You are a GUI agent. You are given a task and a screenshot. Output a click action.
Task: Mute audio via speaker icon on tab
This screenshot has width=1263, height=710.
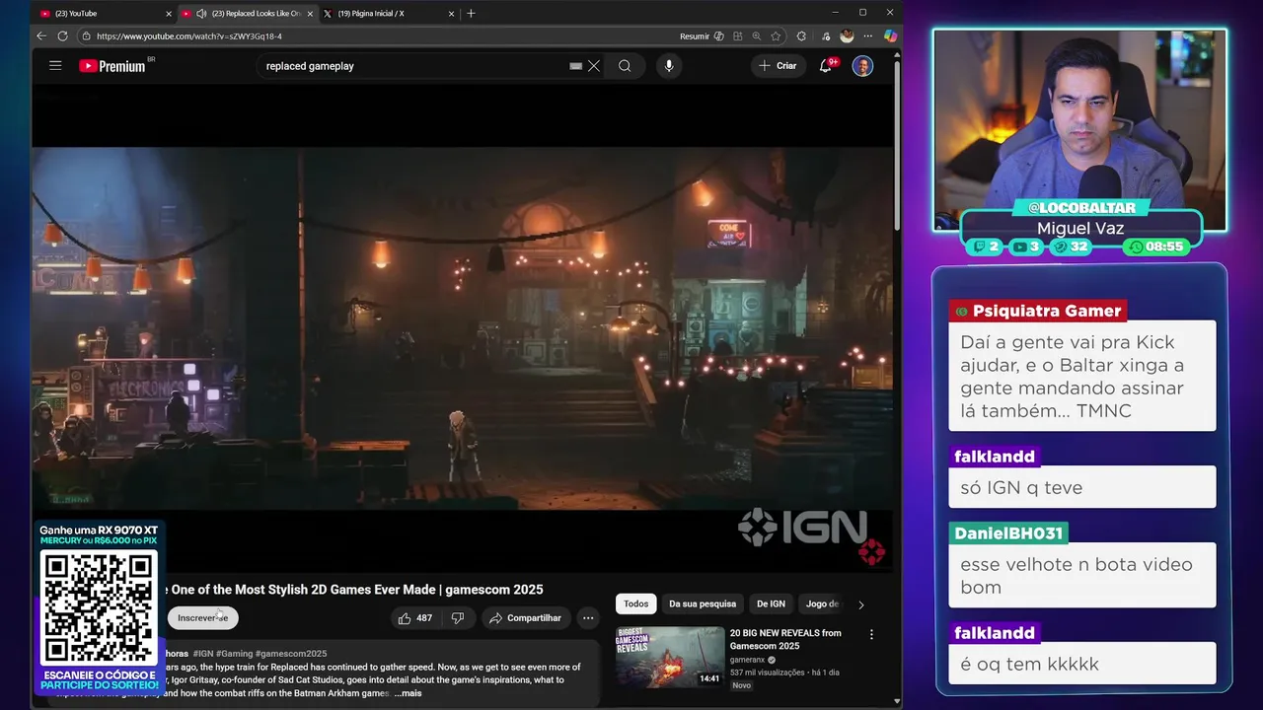201,14
